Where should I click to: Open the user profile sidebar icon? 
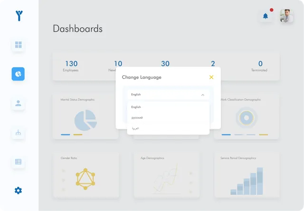tap(18, 103)
